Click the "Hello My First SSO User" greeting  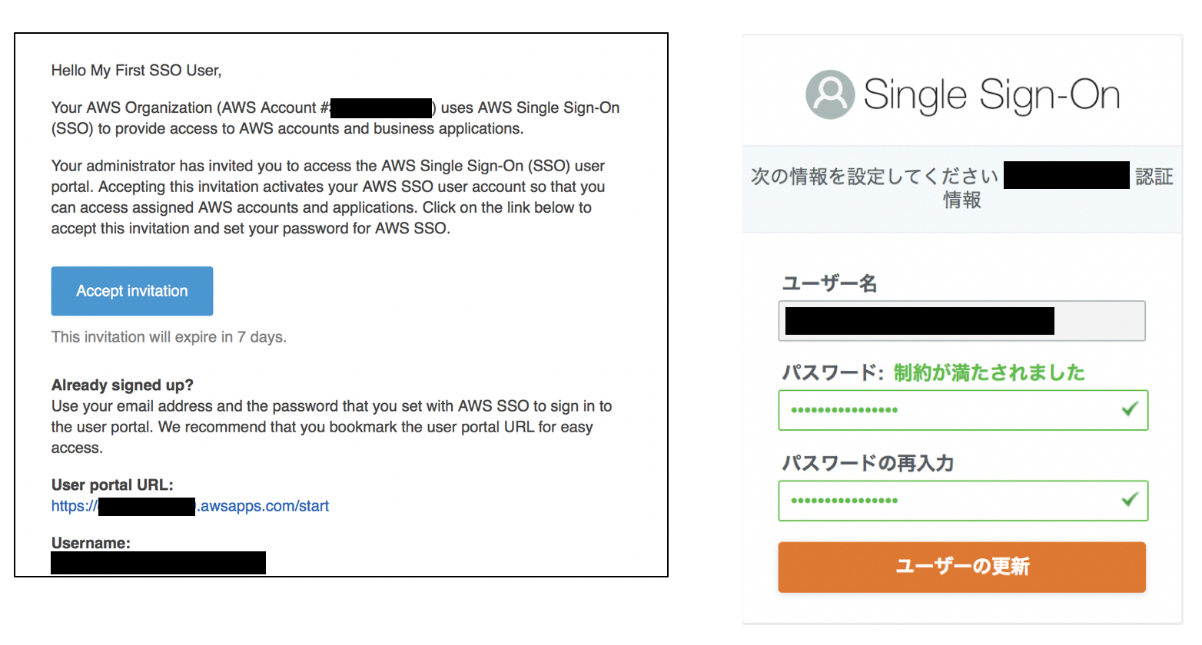[136, 71]
